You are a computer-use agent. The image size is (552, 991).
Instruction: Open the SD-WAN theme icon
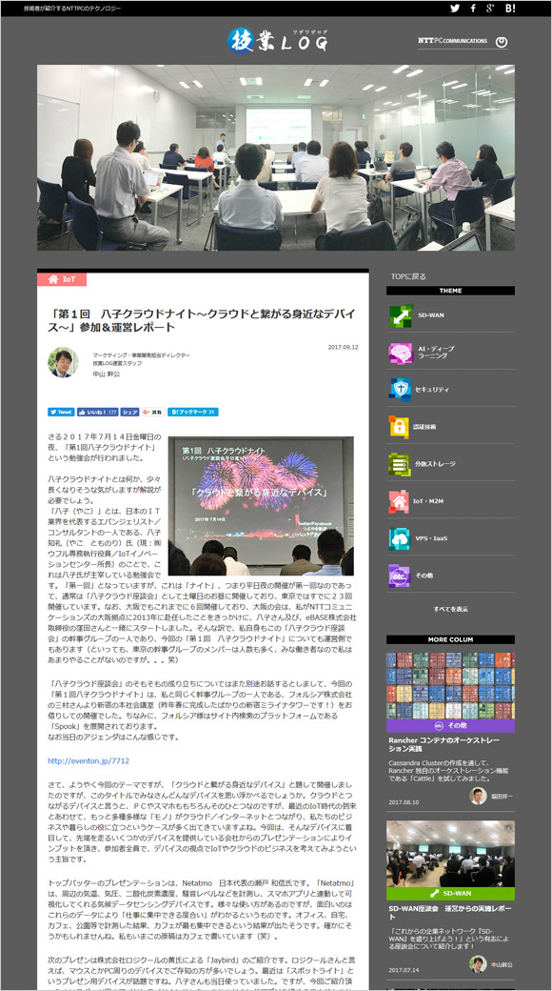coord(401,315)
